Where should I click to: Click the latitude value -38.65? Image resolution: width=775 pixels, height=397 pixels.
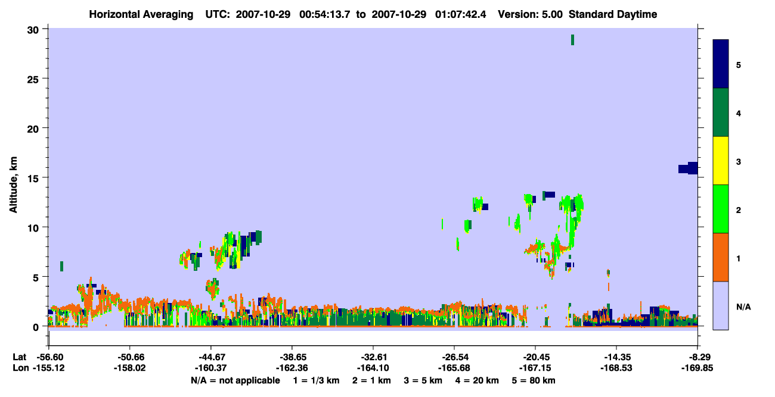(x=292, y=357)
